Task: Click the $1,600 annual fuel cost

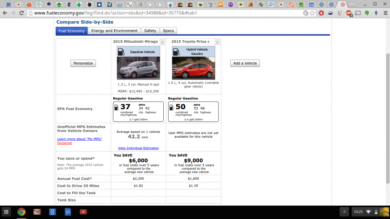Action: [193, 178]
